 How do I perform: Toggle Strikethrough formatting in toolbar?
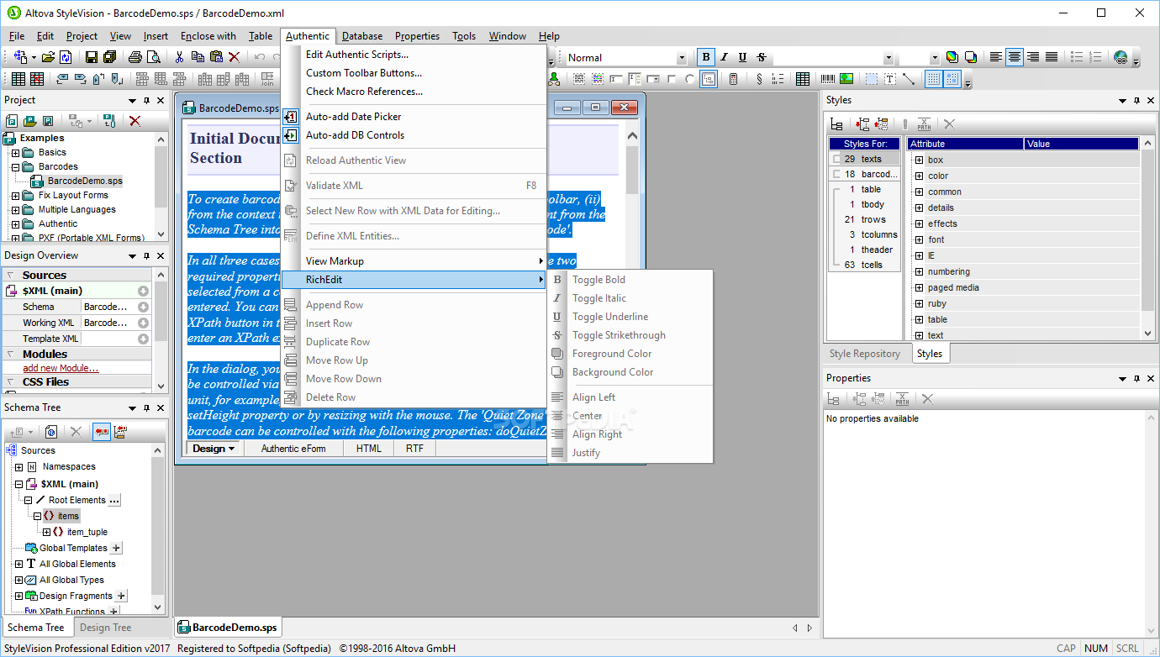point(762,57)
